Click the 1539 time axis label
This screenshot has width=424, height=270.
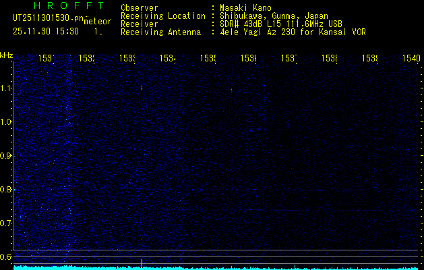369,58
